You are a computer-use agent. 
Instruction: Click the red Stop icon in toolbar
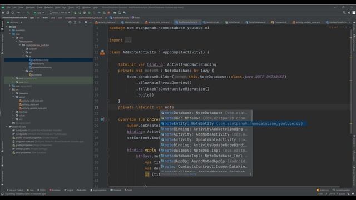pyautogui.click(x=109, y=13)
